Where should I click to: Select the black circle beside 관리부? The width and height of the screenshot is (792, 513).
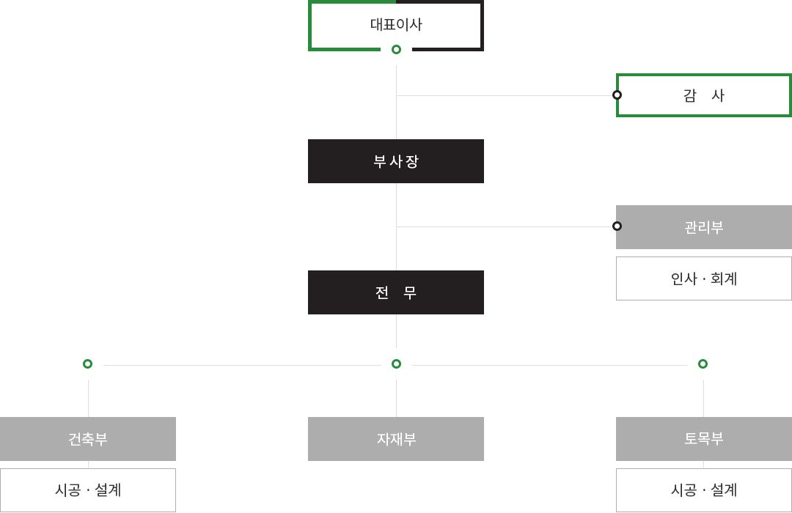coord(617,226)
